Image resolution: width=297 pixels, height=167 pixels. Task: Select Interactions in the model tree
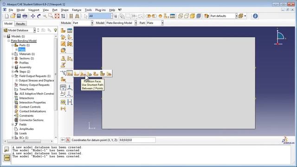click(26, 98)
